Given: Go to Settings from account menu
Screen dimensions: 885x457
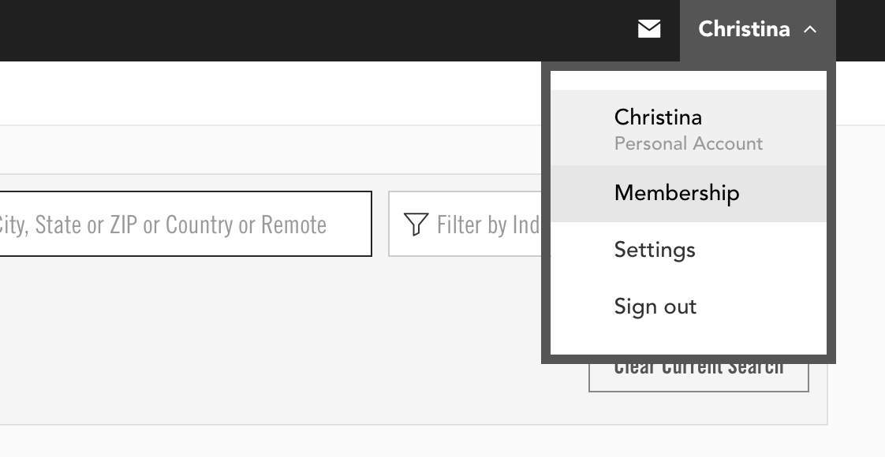Looking at the screenshot, I should [x=655, y=250].
